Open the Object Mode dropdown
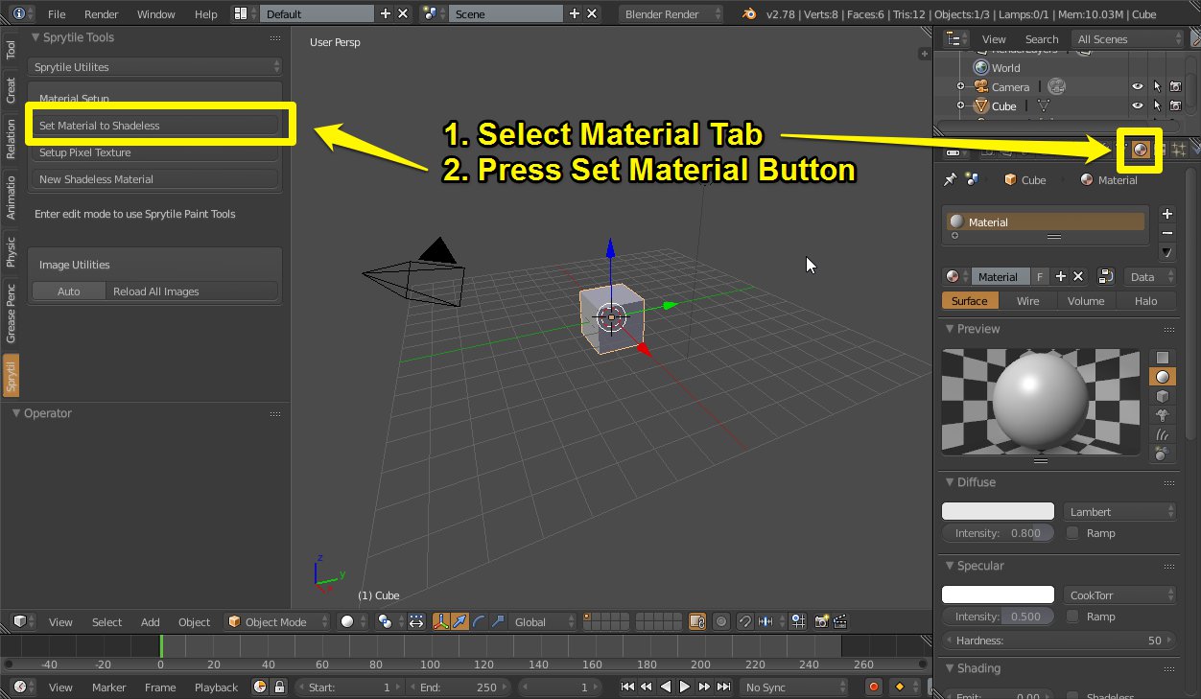Screen dimensions: 1201x699 [x=277, y=621]
